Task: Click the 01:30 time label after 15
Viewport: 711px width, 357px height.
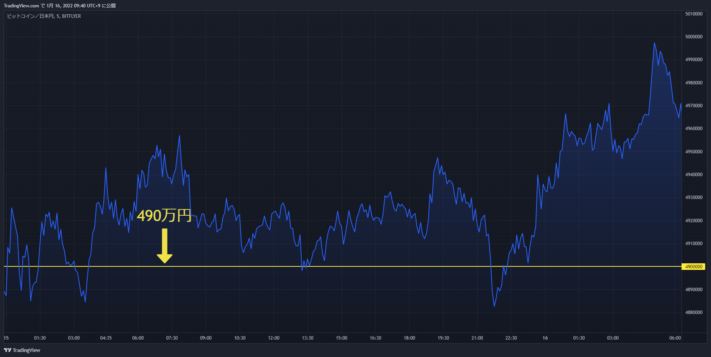Action: 40,338
